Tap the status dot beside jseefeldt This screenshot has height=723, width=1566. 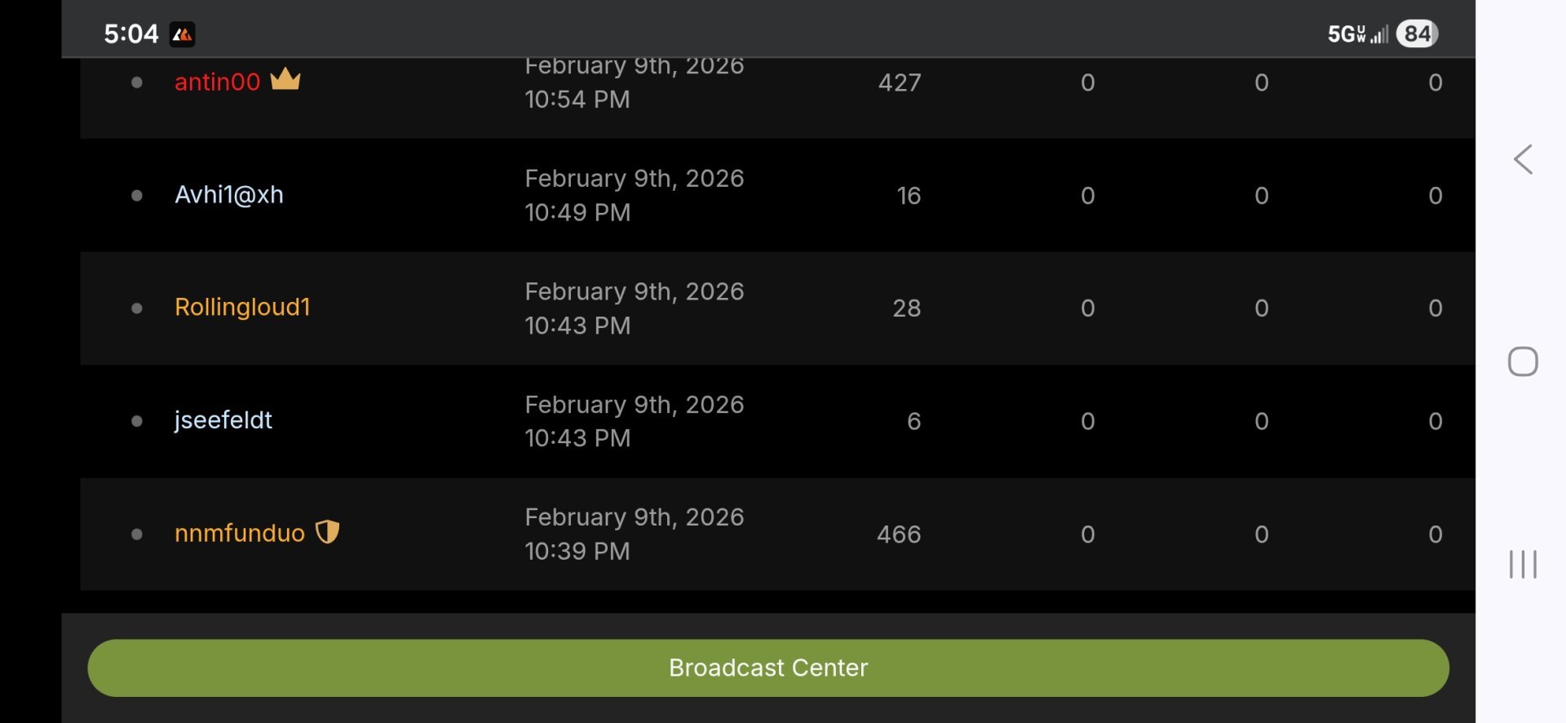137,421
